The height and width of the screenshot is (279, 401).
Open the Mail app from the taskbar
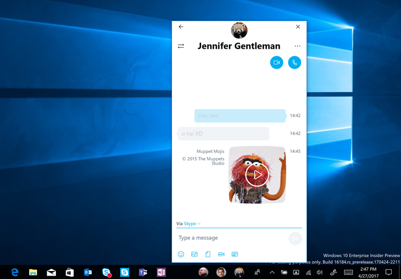(x=51, y=273)
